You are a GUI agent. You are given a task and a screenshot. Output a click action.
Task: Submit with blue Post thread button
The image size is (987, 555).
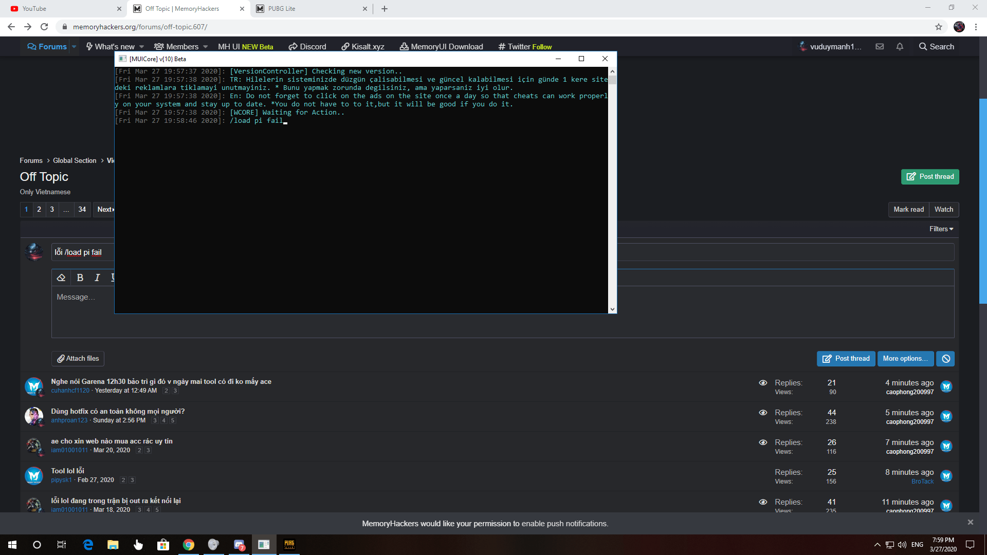(846, 359)
